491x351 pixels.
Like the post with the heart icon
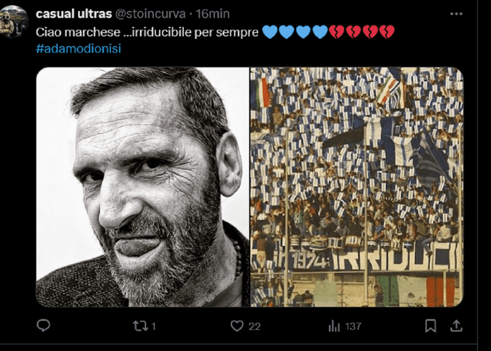click(x=237, y=326)
